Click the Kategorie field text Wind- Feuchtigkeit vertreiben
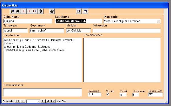Viewport: 171px width, 106px height. 122,21
